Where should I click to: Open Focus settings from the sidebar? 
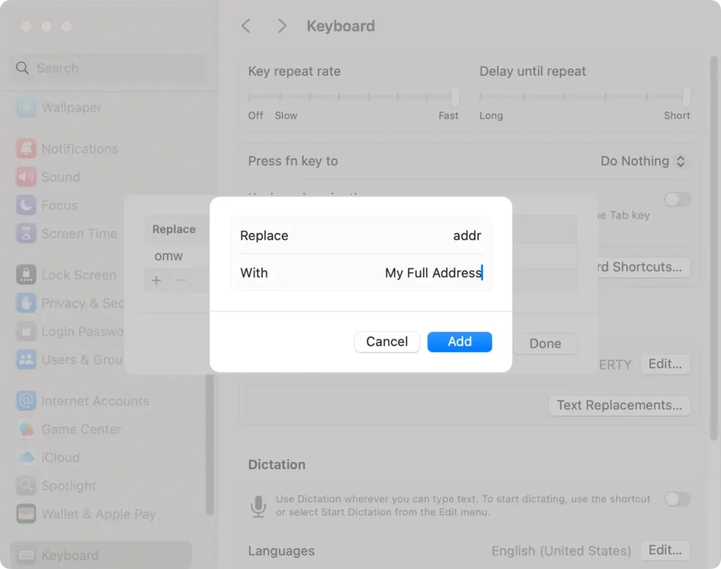[x=26, y=205]
